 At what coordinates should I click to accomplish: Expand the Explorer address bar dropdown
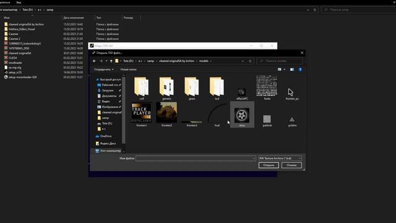(308, 10)
